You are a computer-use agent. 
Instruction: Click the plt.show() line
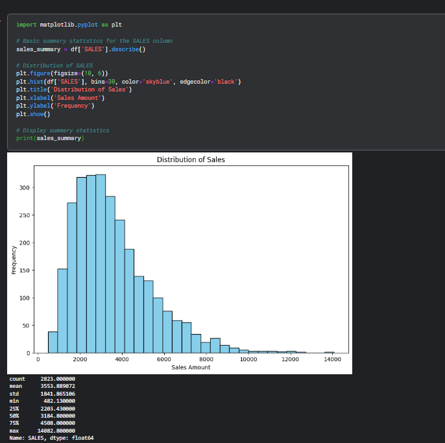33,114
